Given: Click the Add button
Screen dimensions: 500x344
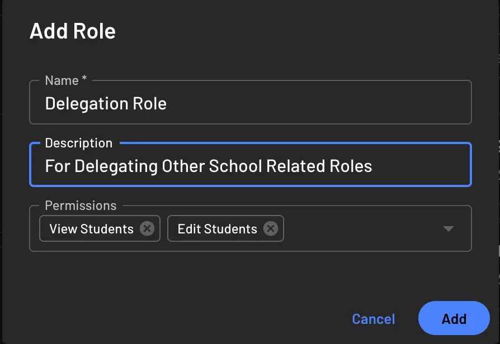Looking at the screenshot, I should coord(454,318).
